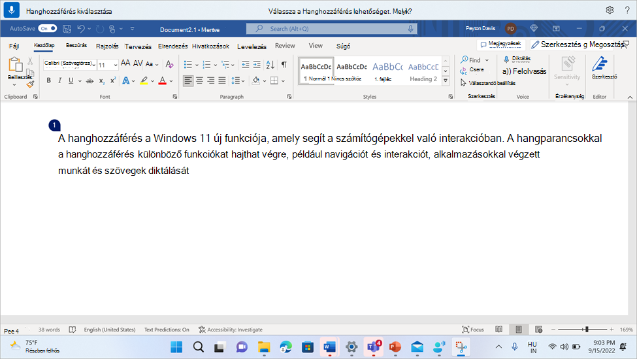Viewport: 637px width, 359px height.
Task: Open the borders dropdown arrow
Action: [283, 81]
